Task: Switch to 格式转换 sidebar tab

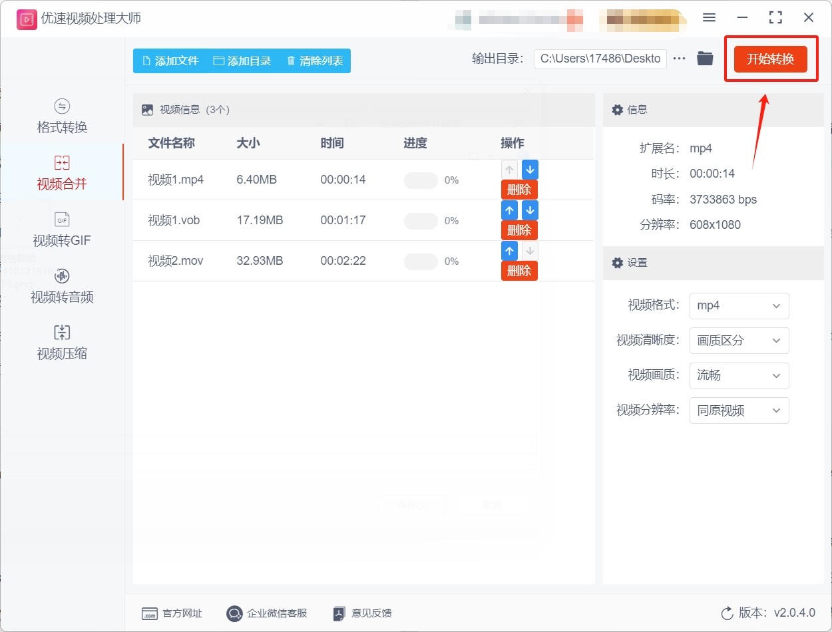Action: pyautogui.click(x=62, y=116)
